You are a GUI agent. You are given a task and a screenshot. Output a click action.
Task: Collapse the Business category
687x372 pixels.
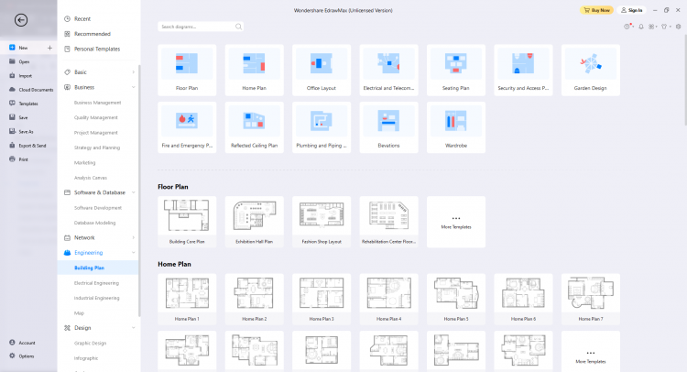click(134, 88)
